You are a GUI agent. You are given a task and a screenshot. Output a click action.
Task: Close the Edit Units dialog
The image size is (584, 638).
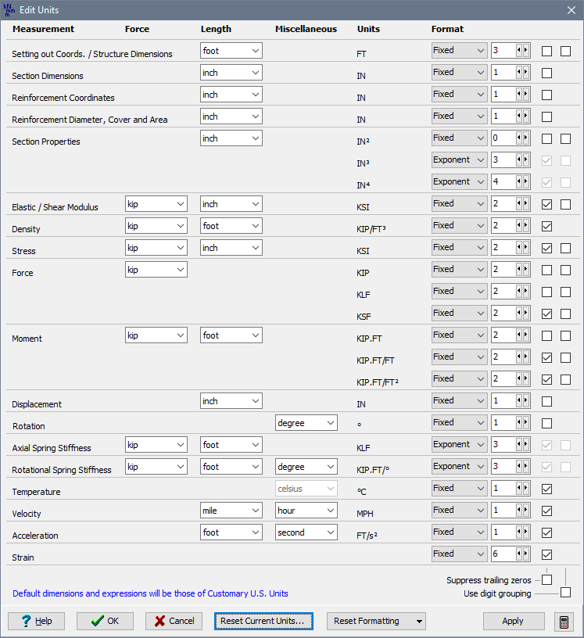(x=571, y=10)
